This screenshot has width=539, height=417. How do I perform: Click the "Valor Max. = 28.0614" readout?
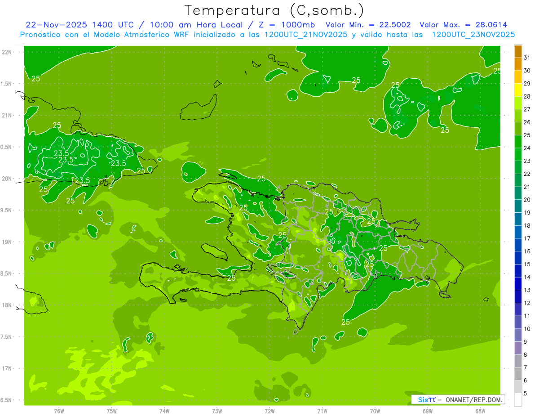click(x=464, y=25)
